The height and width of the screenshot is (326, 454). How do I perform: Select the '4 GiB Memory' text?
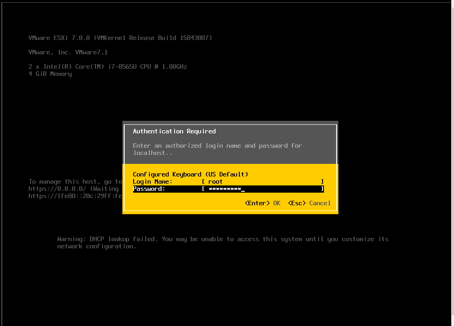50,74
